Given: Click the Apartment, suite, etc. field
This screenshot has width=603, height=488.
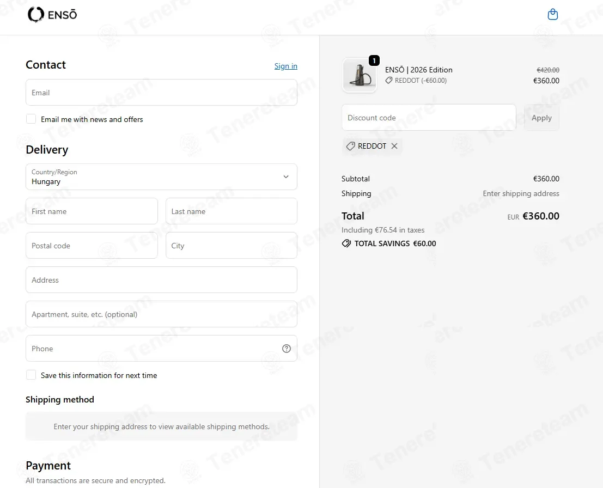Looking at the screenshot, I should (x=162, y=314).
